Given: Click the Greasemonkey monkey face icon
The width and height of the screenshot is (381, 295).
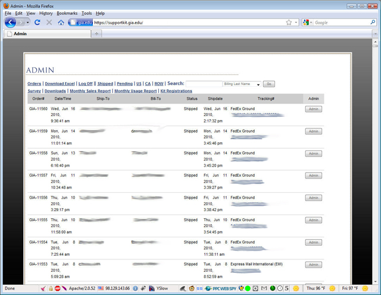Looking at the screenshot, I should tap(192, 288).
